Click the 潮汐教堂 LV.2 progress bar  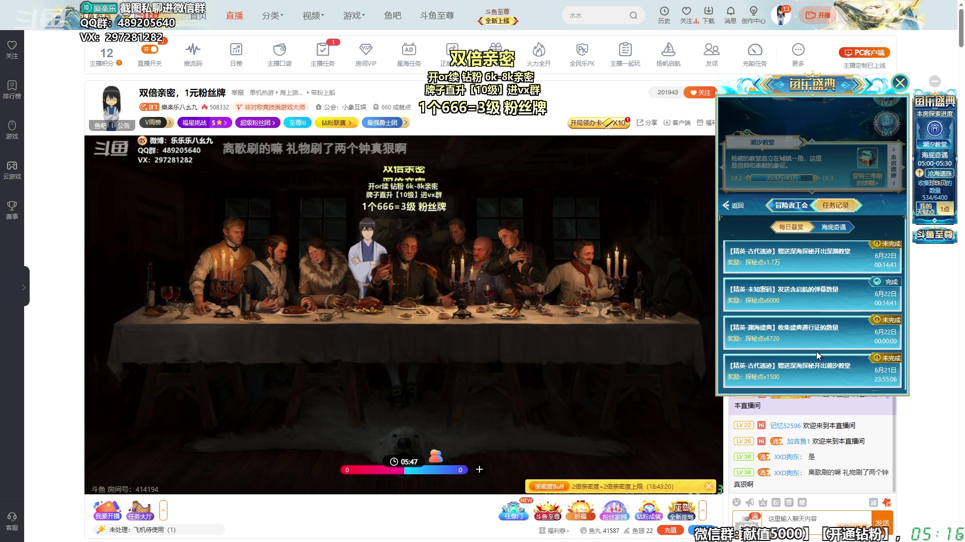point(782,178)
